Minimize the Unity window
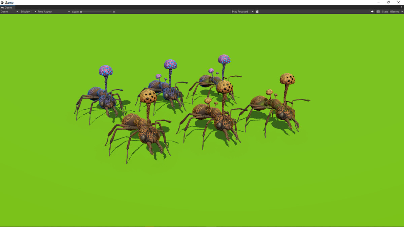The width and height of the screenshot is (404, 227). coord(379,2)
